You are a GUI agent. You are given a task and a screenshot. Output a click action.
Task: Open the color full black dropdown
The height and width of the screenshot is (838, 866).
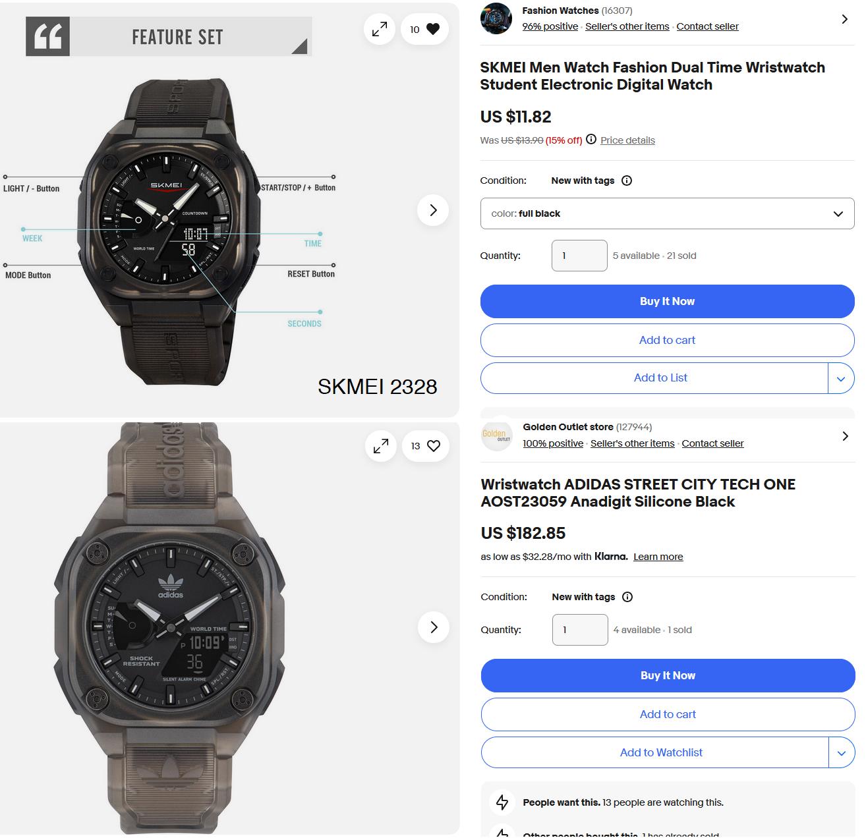(667, 213)
